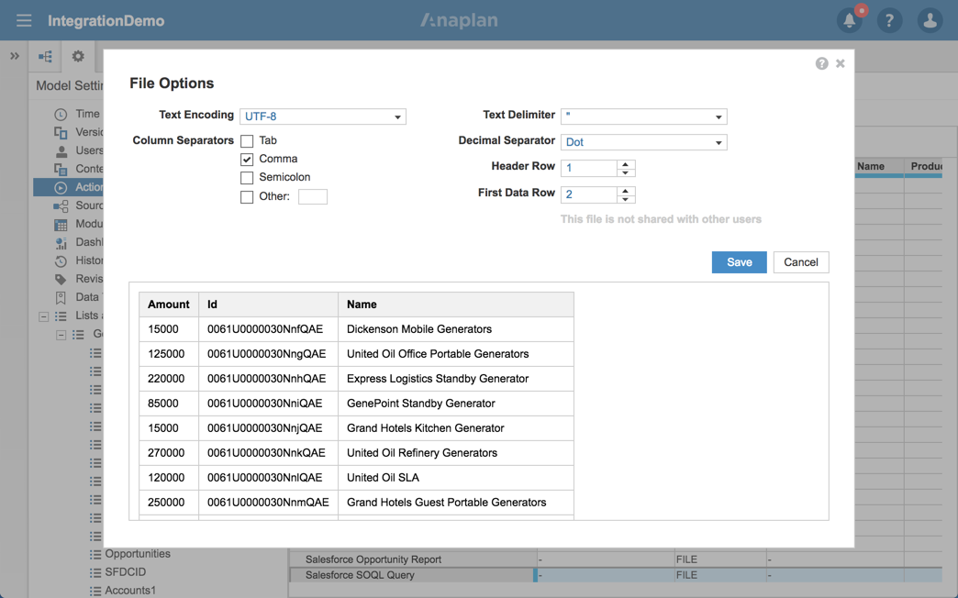Viewport: 958px width, 598px height.
Task: Open Accounts1 in the sidebar tree
Action: 130,591
